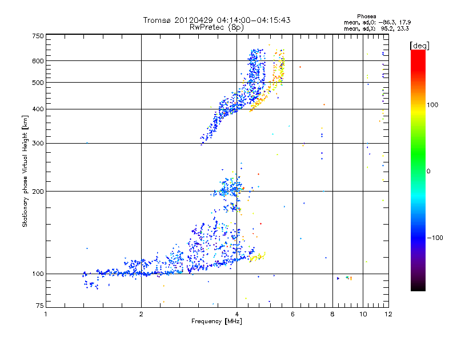Screen dimensions: 457x342
Task: Select the RwPretec (Bp) subtitle
Action: click(217, 27)
